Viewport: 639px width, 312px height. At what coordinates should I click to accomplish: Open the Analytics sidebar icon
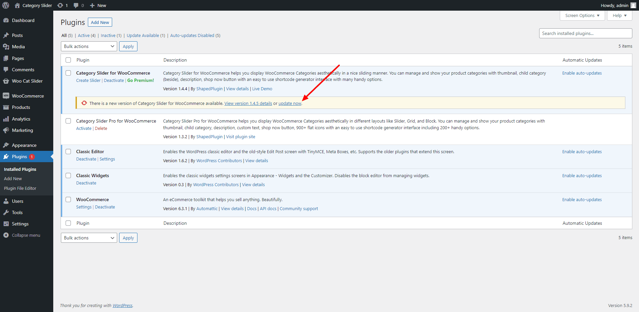(x=6, y=119)
